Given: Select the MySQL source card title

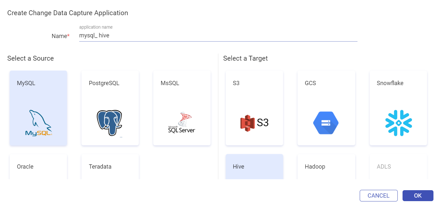Looking at the screenshot, I should (26, 83).
